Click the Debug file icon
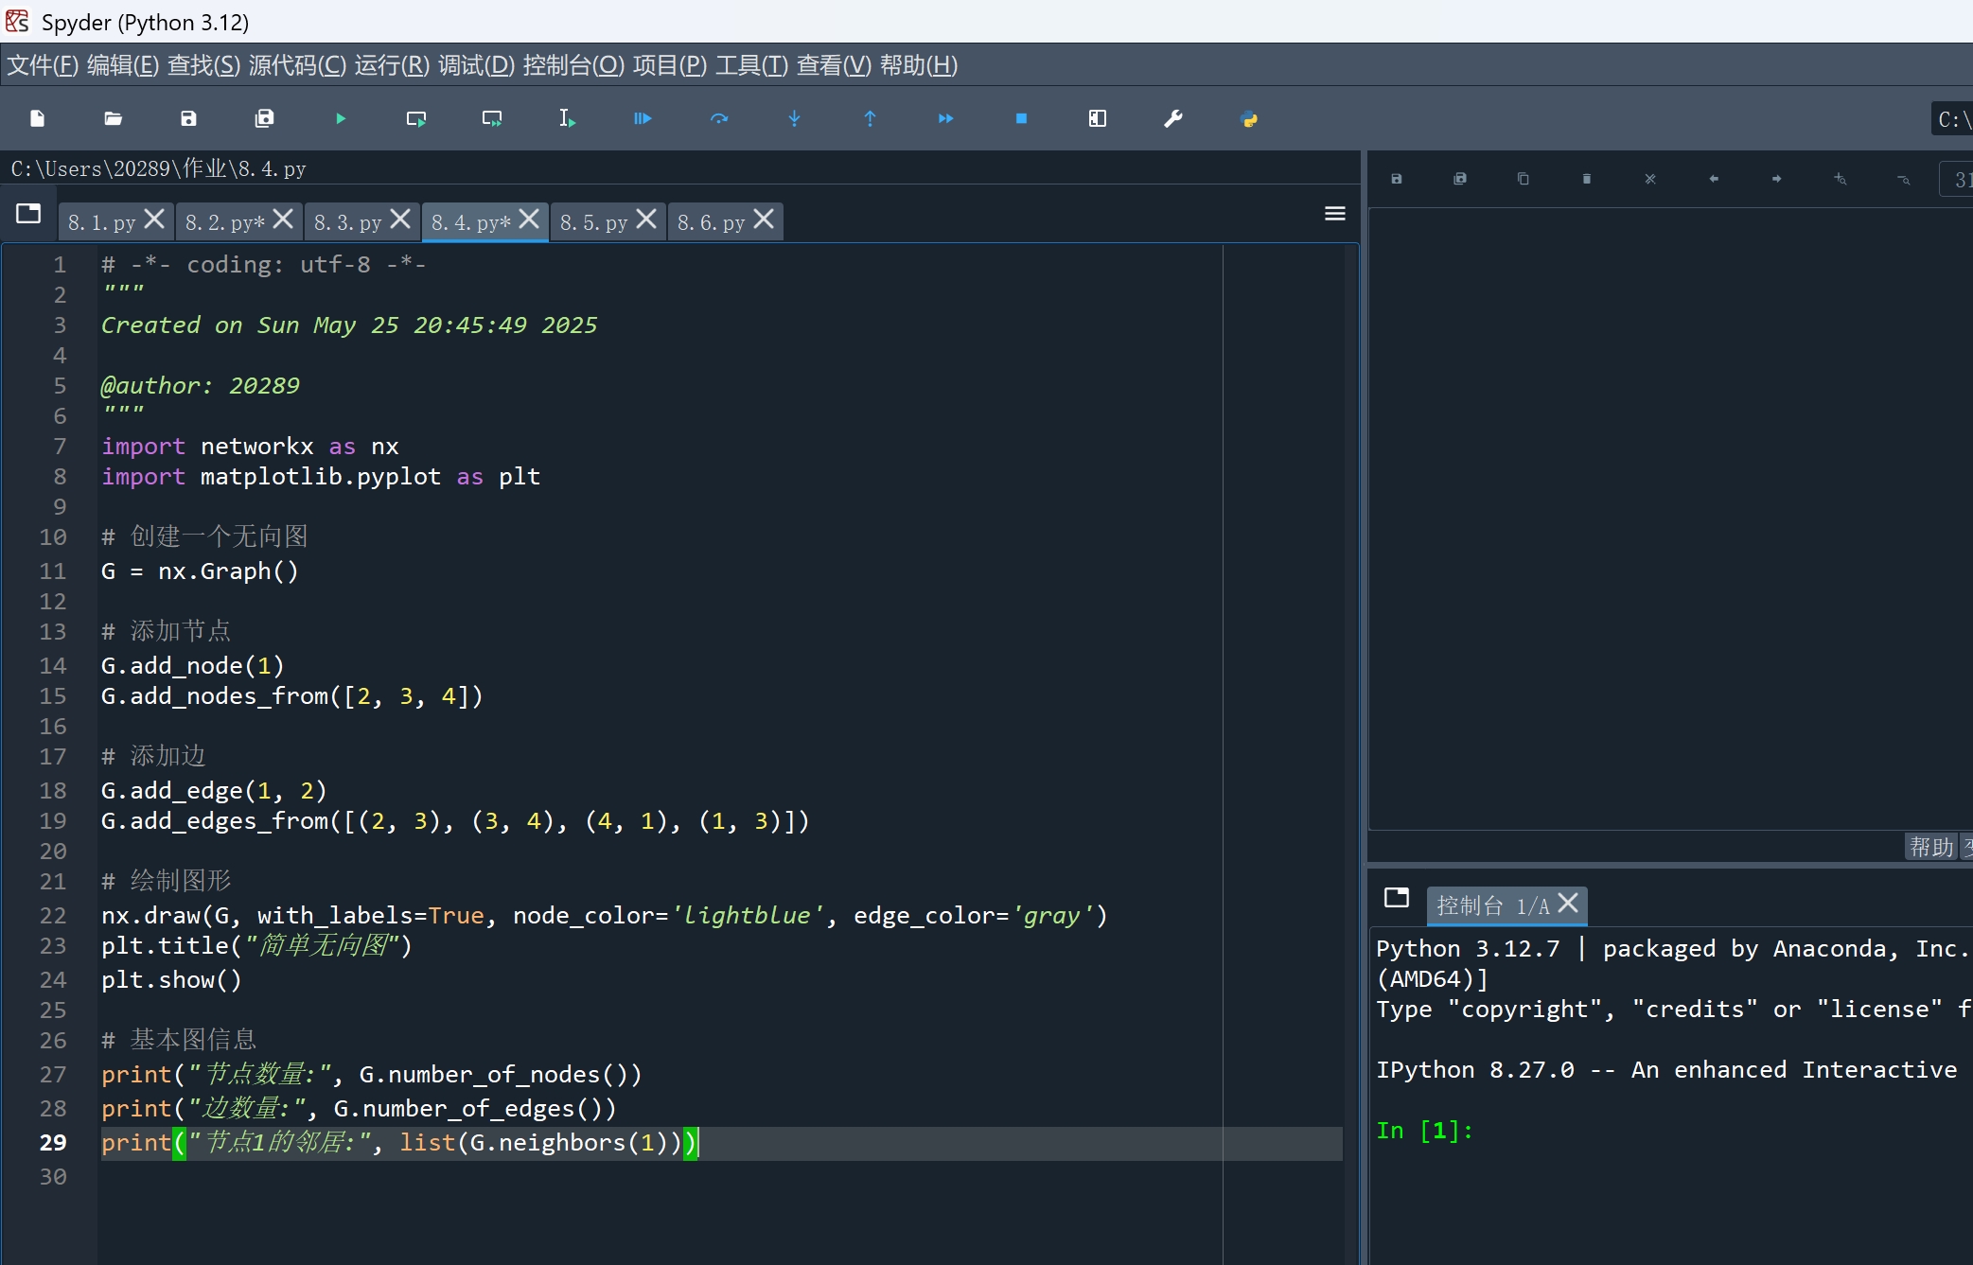The width and height of the screenshot is (1973, 1265). tap(643, 118)
